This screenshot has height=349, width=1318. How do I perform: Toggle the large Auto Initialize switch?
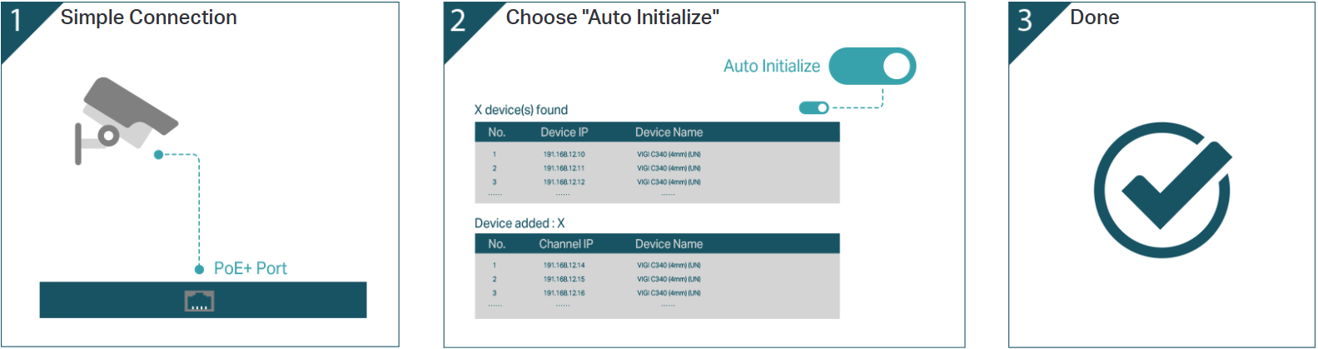872,67
